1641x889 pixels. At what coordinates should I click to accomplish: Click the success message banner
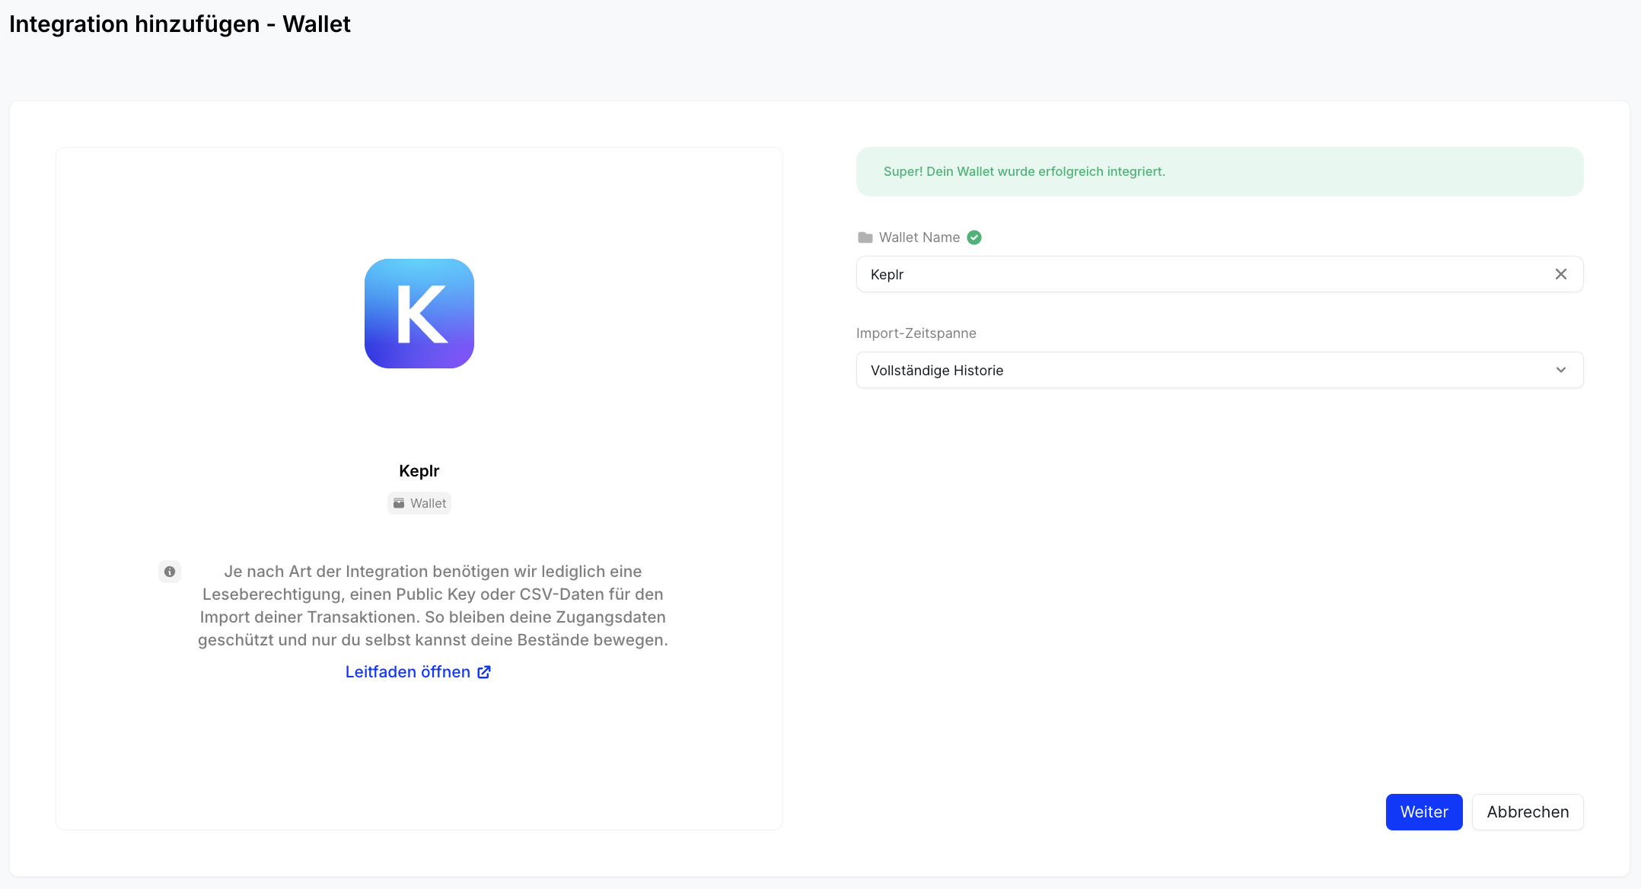(x=1219, y=172)
